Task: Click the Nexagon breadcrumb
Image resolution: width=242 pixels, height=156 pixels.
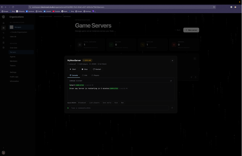Action: (x=58, y=17)
